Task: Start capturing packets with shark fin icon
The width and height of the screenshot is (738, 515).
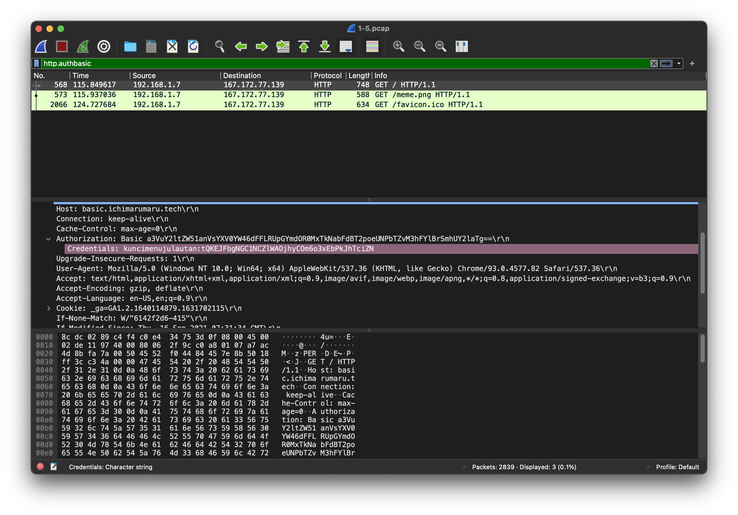Action: [41, 46]
